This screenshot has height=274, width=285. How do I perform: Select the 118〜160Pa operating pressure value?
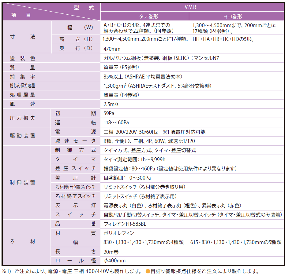point(116,123)
